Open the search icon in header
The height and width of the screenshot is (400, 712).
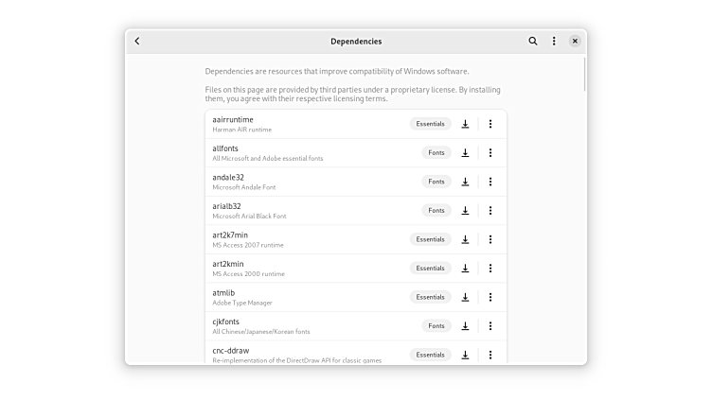coord(533,42)
